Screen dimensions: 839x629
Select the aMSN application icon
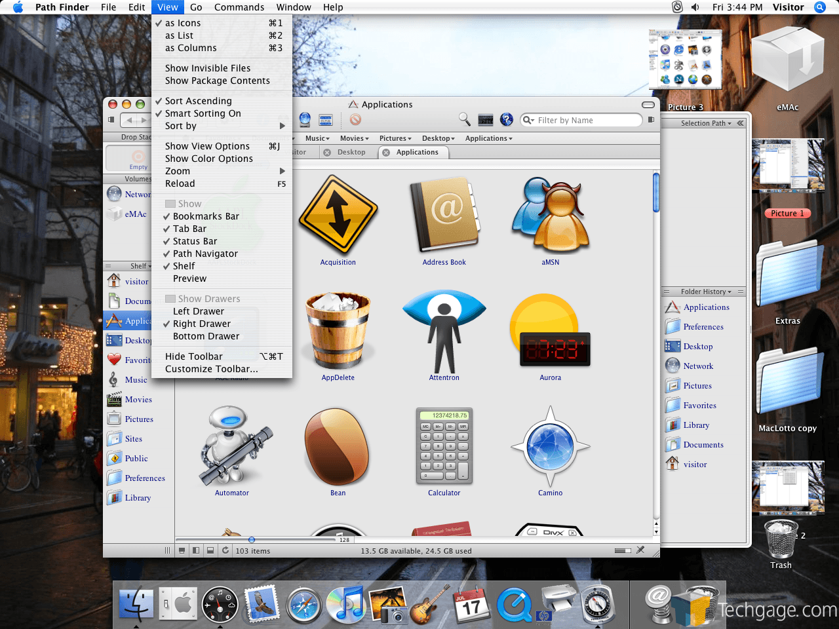point(551,215)
